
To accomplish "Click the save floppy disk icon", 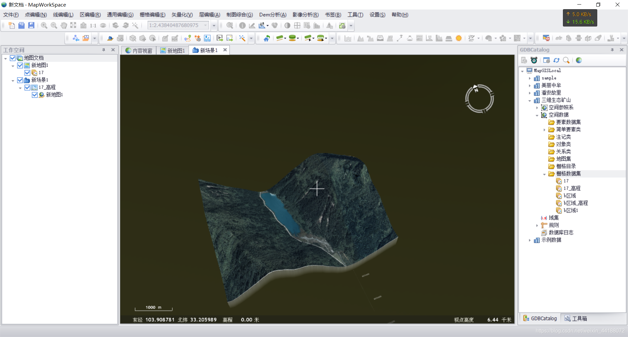I will pyautogui.click(x=31, y=26).
